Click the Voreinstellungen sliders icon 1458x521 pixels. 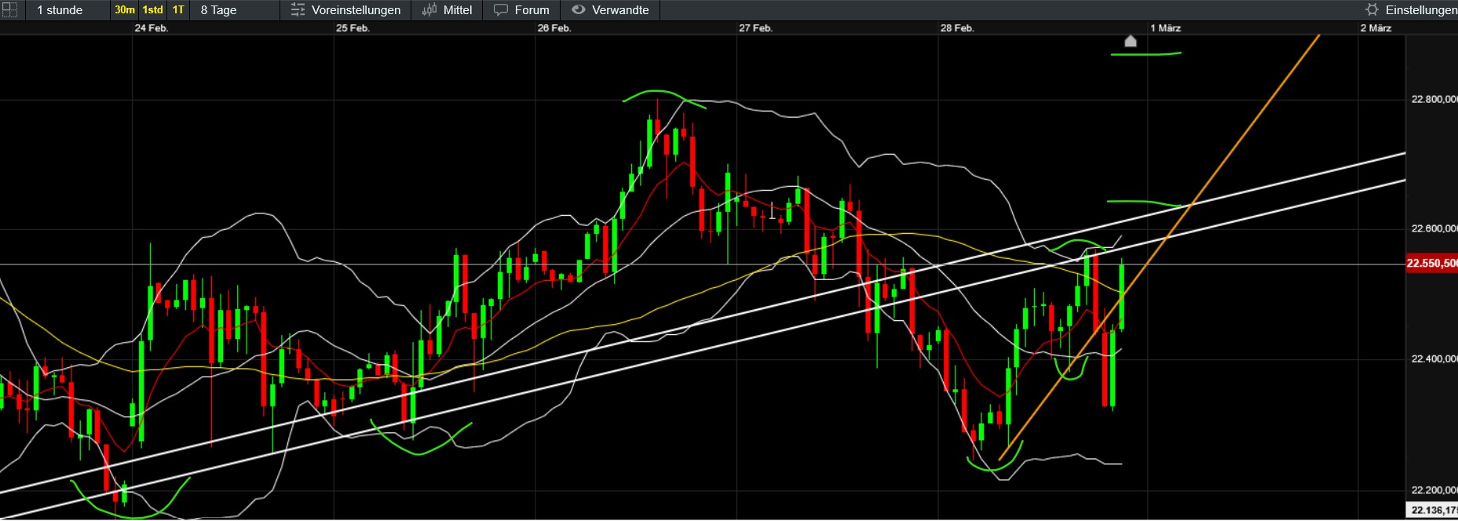[298, 10]
